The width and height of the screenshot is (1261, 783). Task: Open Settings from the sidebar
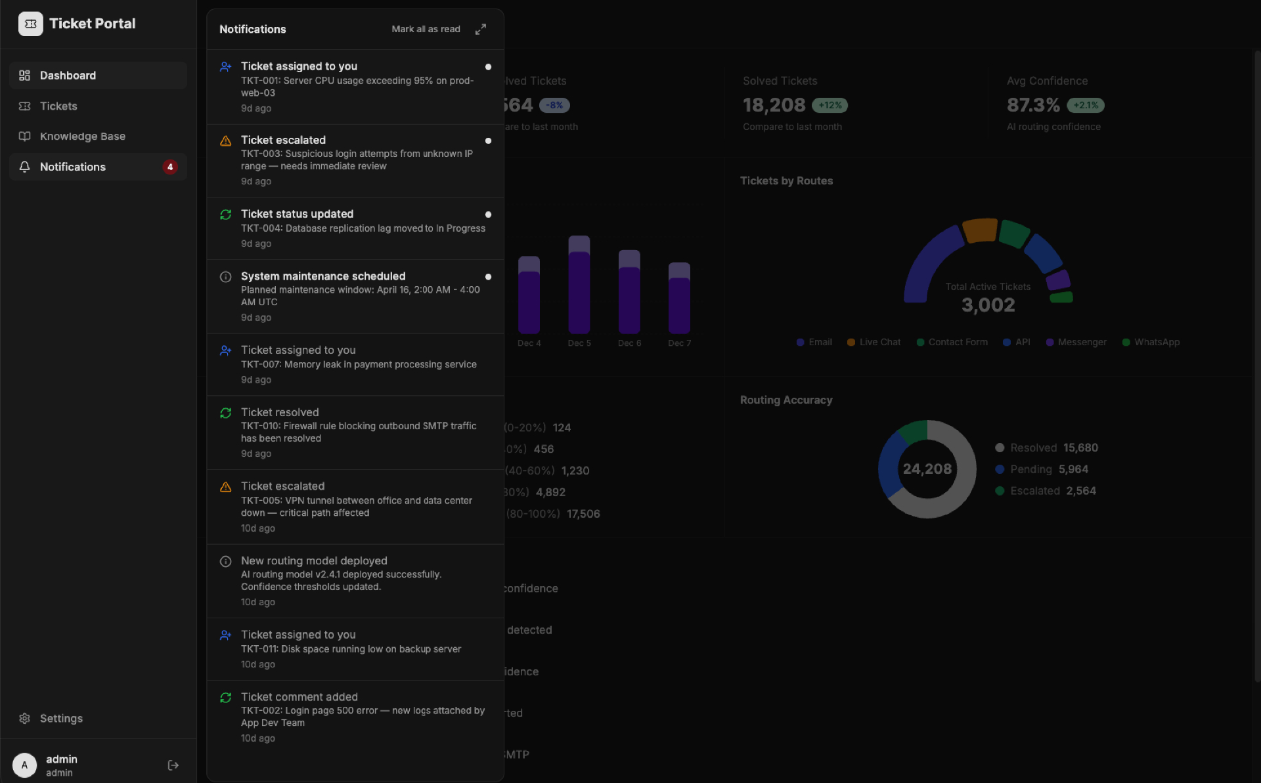60,718
